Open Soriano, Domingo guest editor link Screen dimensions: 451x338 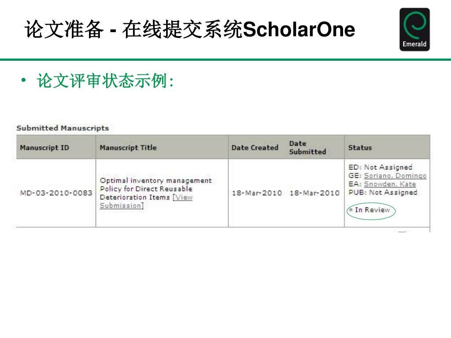click(x=395, y=176)
